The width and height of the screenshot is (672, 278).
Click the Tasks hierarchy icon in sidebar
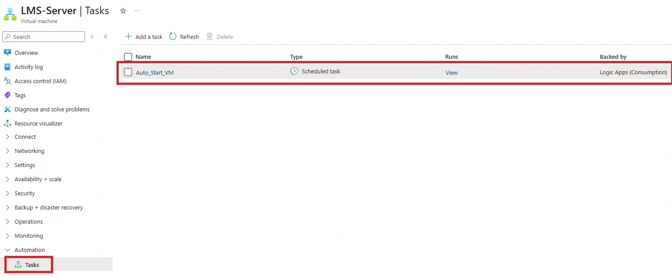tap(18, 265)
